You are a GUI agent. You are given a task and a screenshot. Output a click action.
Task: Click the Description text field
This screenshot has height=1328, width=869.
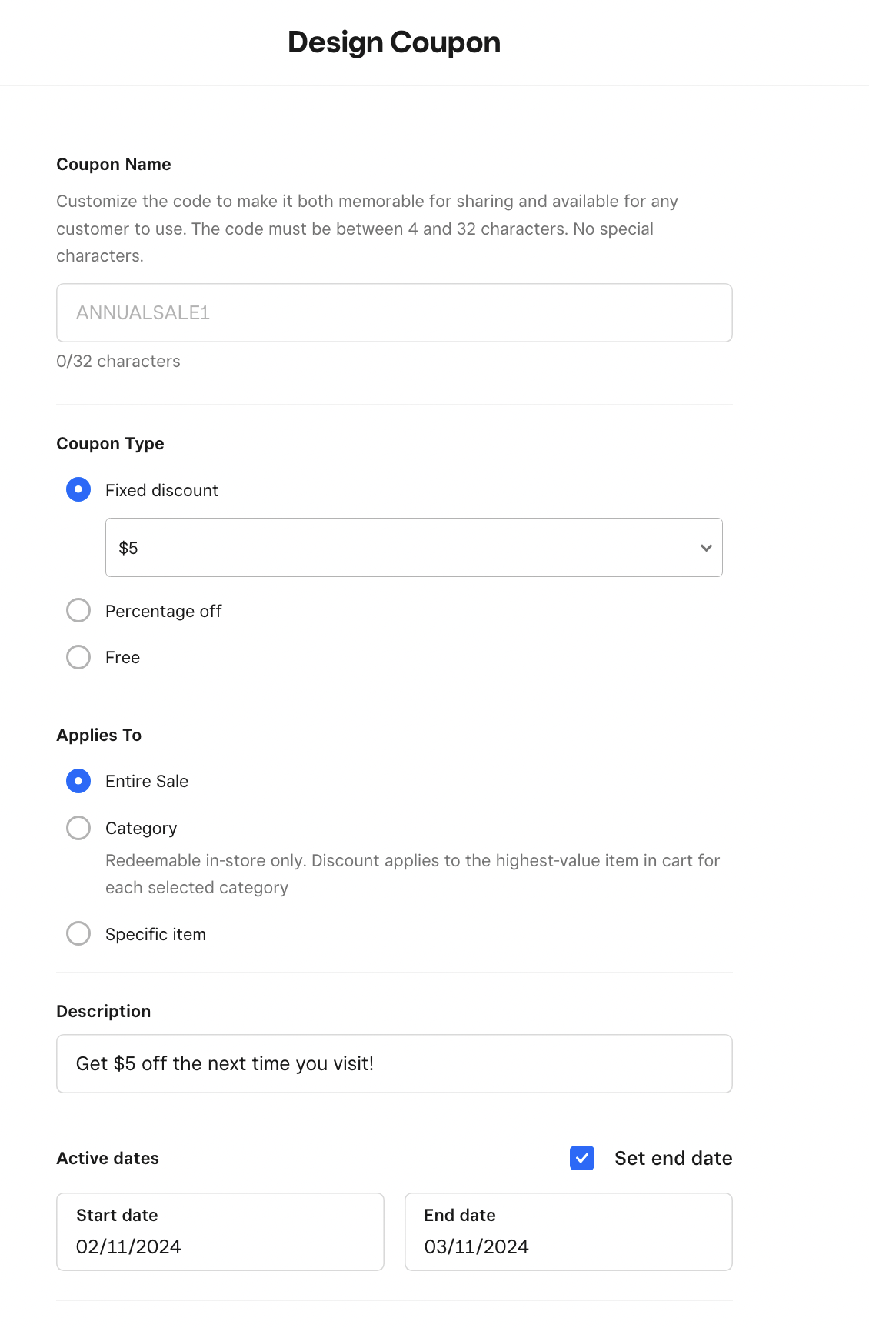[x=394, y=1063]
